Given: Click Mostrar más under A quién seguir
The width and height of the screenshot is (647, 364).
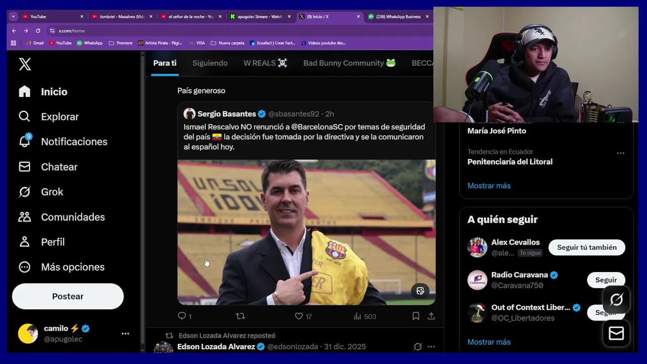Looking at the screenshot, I should click(x=489, y=342).
